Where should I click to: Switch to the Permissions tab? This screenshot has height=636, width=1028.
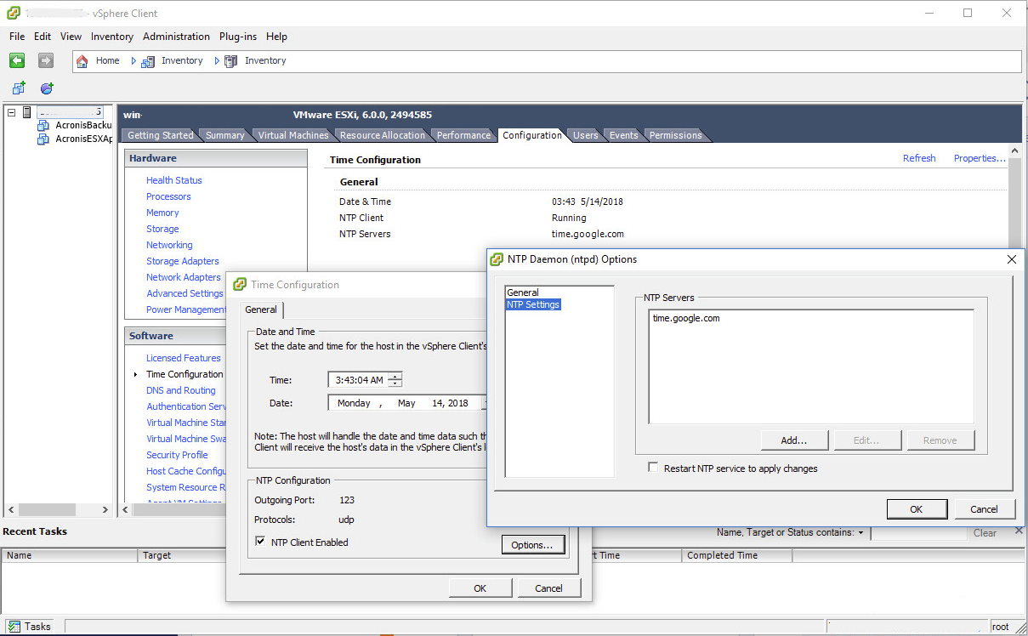click(676, 135)
